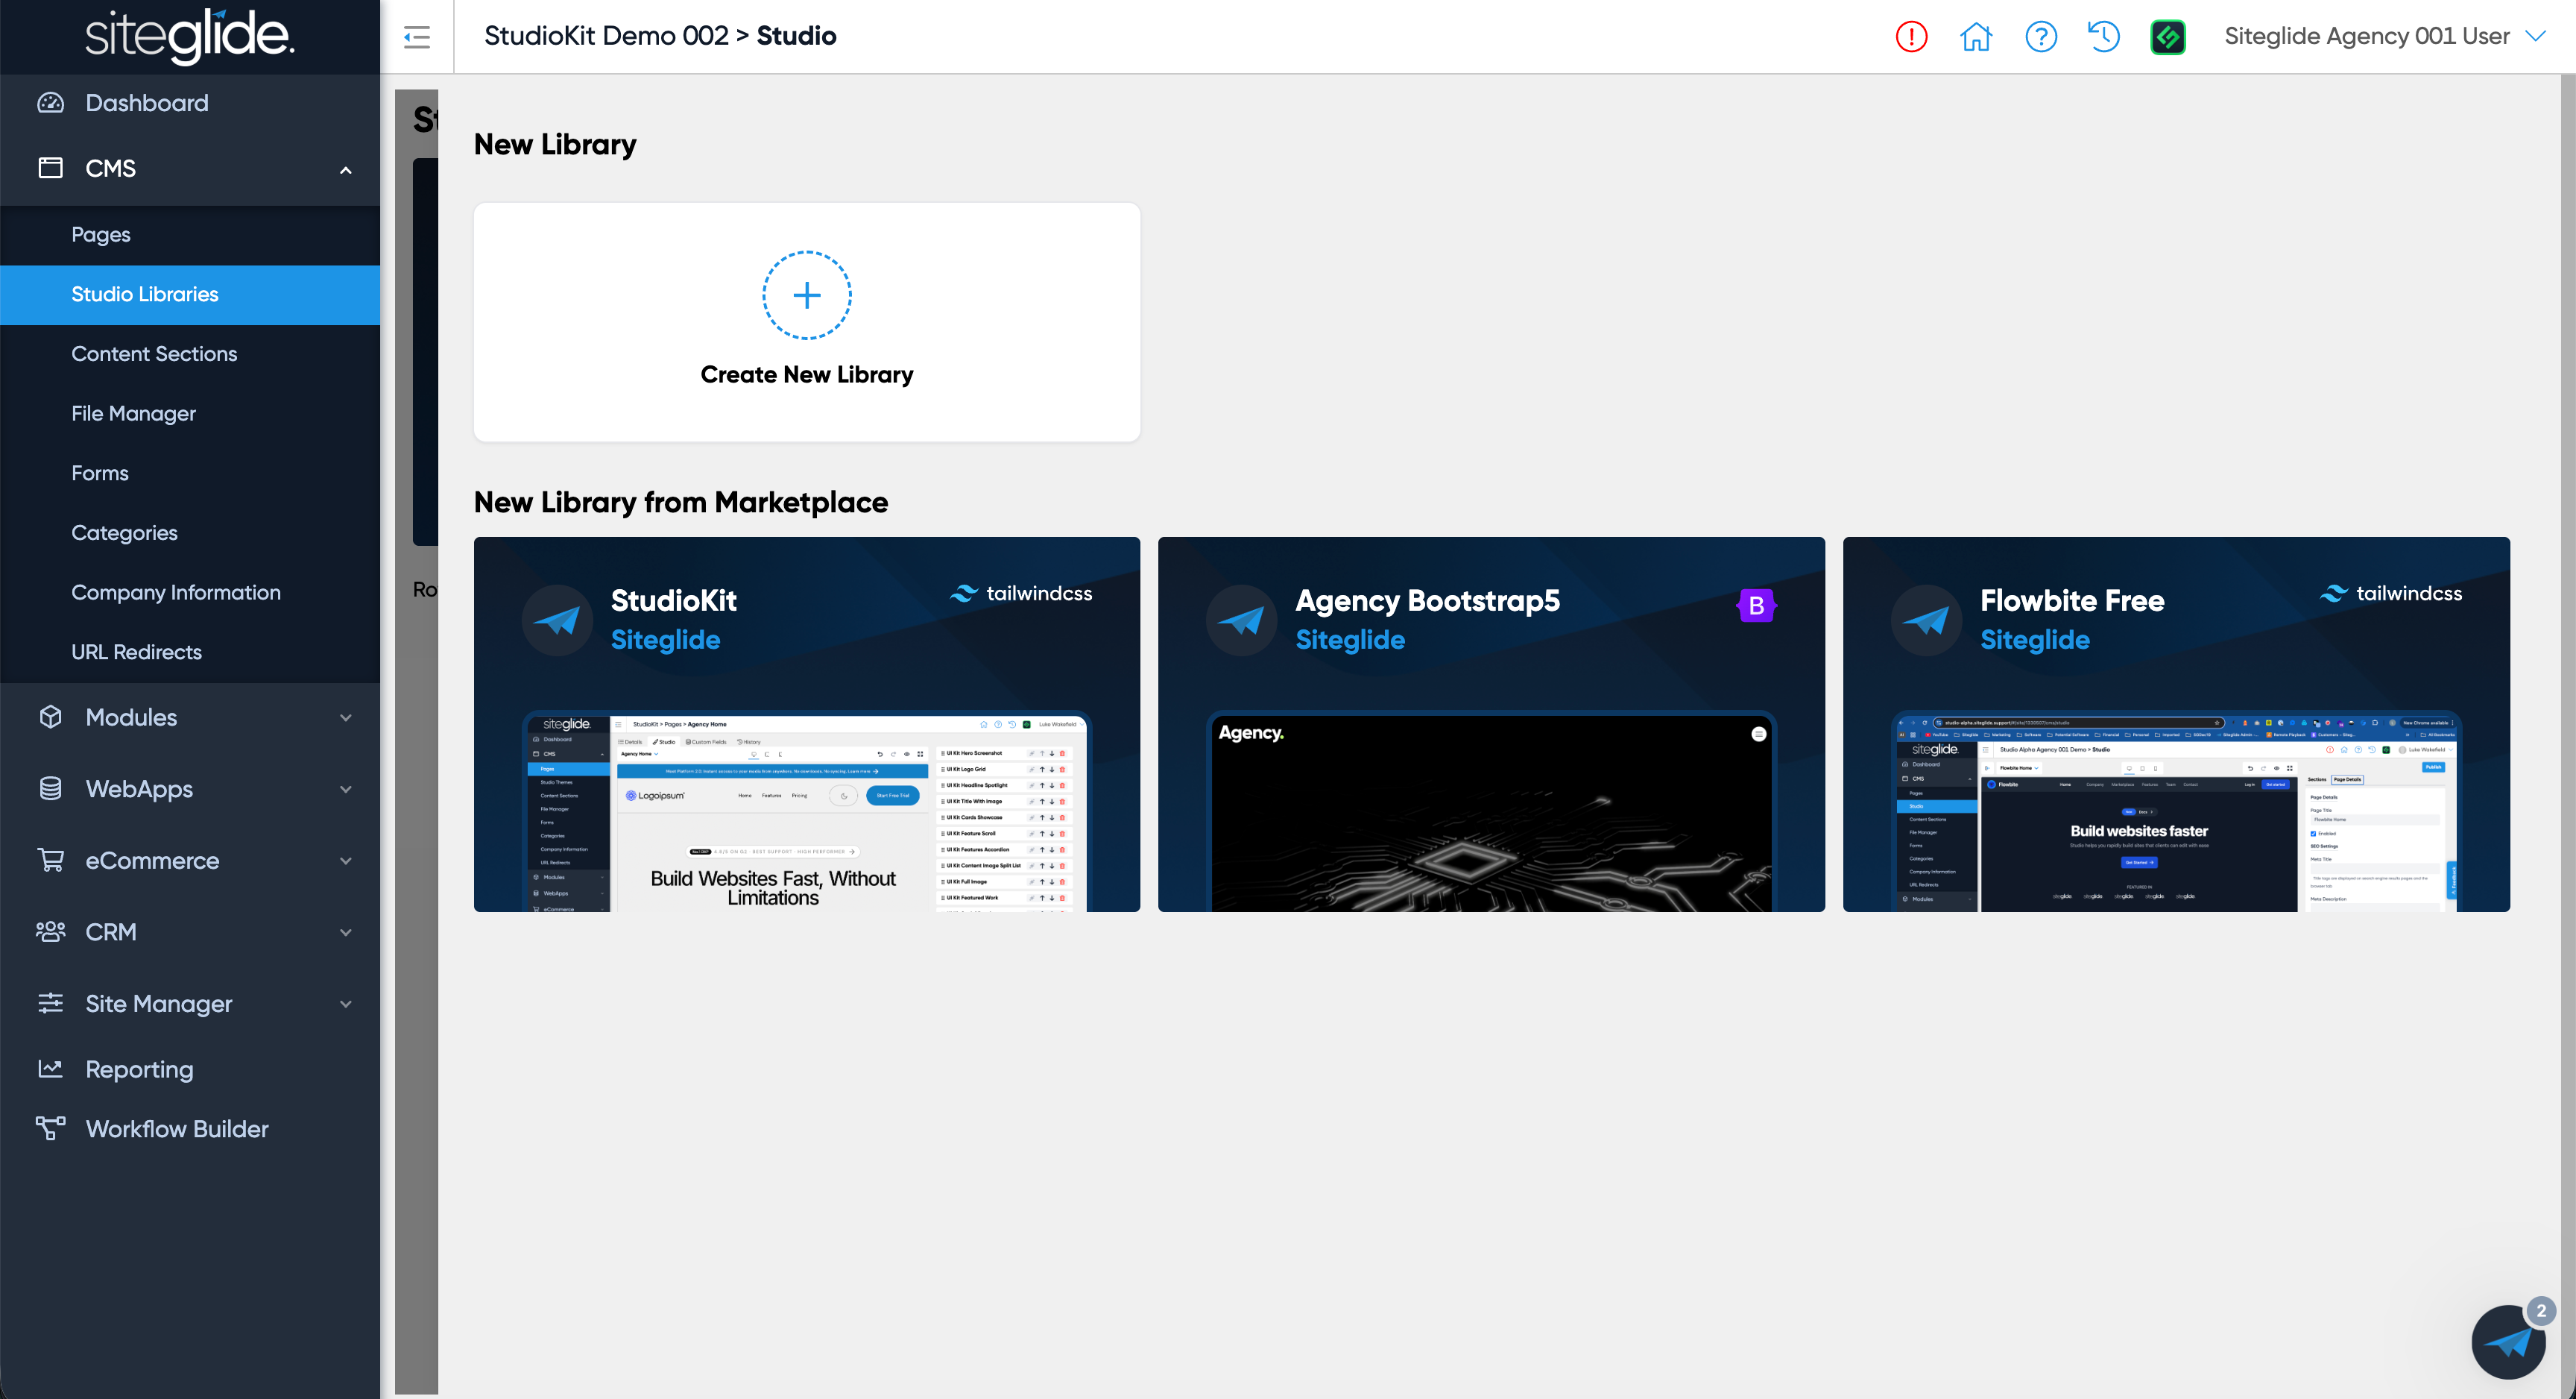This screenshot has width=2576, height=1399.
Task: Click the Flowbite Free paper plane logo
Action: pyautogui.click(x=1927, y=620)
